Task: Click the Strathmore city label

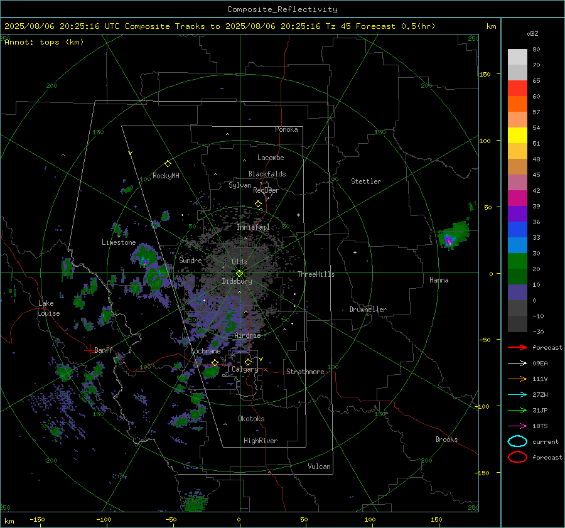Action: click(x=305, y=372)
